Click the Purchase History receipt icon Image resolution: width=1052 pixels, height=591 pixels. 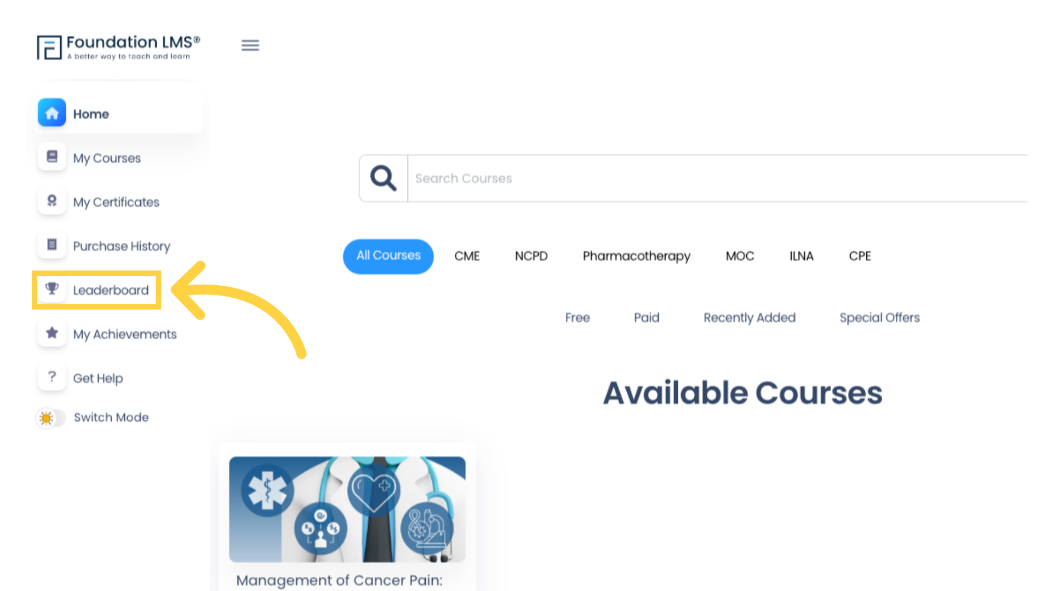(x=50, y=245)
